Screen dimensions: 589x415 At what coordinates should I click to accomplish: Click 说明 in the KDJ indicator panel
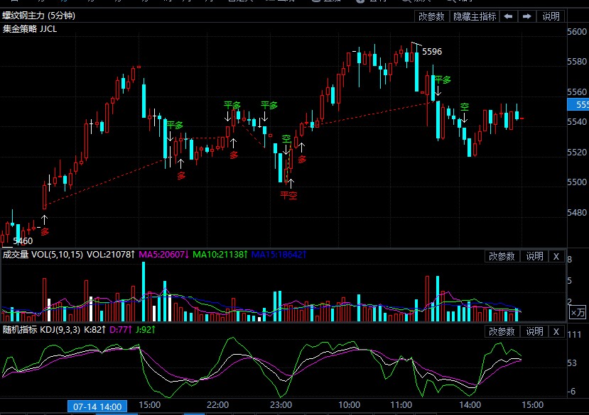tap(534, 331)
